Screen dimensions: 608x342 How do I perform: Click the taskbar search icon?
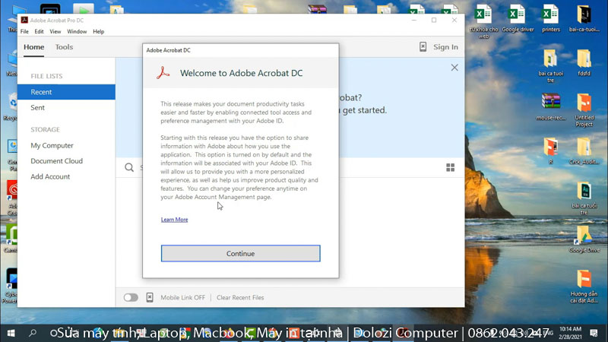click(x=33, y=333)
